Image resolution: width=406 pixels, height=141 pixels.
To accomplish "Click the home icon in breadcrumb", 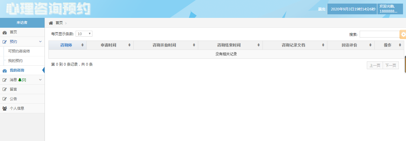I will point(51,23).
